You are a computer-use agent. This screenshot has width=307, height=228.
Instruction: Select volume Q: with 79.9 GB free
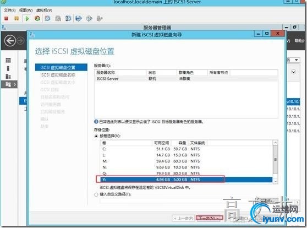coord(187,173)
